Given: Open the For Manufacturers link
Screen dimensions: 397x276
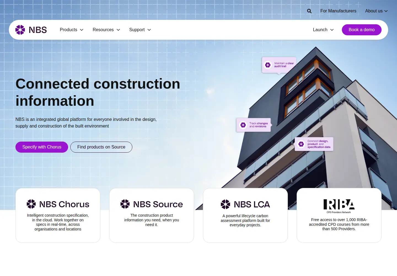Looking at the screenshot, I should (x=338, y=11).
